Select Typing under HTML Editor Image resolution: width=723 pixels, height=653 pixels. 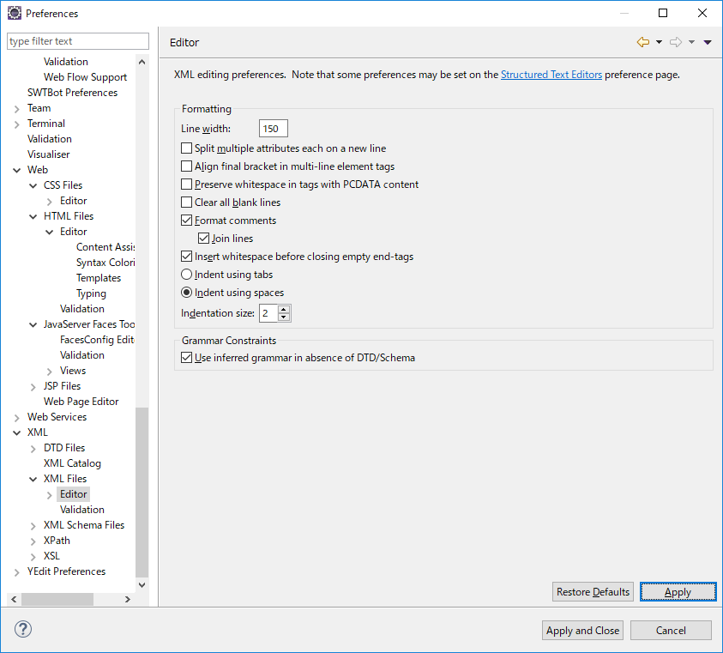coord(91,293)
